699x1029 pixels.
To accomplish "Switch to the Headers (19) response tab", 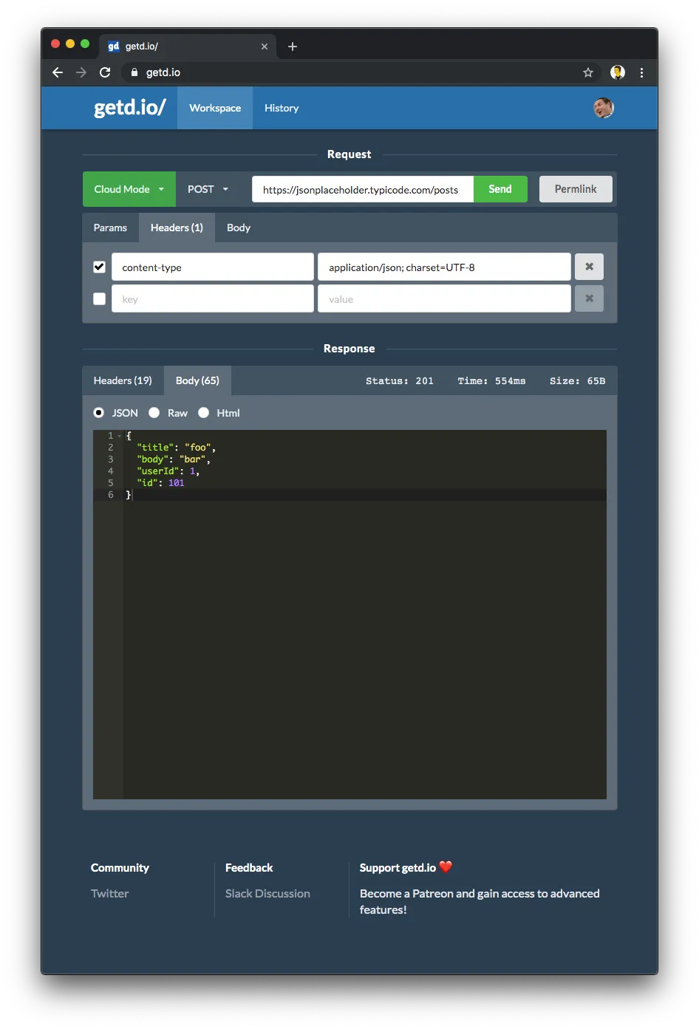I will [122, 380].
